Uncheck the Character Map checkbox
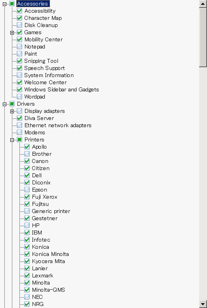The width and height of the screenshot is (207, 308). point(19,18)
